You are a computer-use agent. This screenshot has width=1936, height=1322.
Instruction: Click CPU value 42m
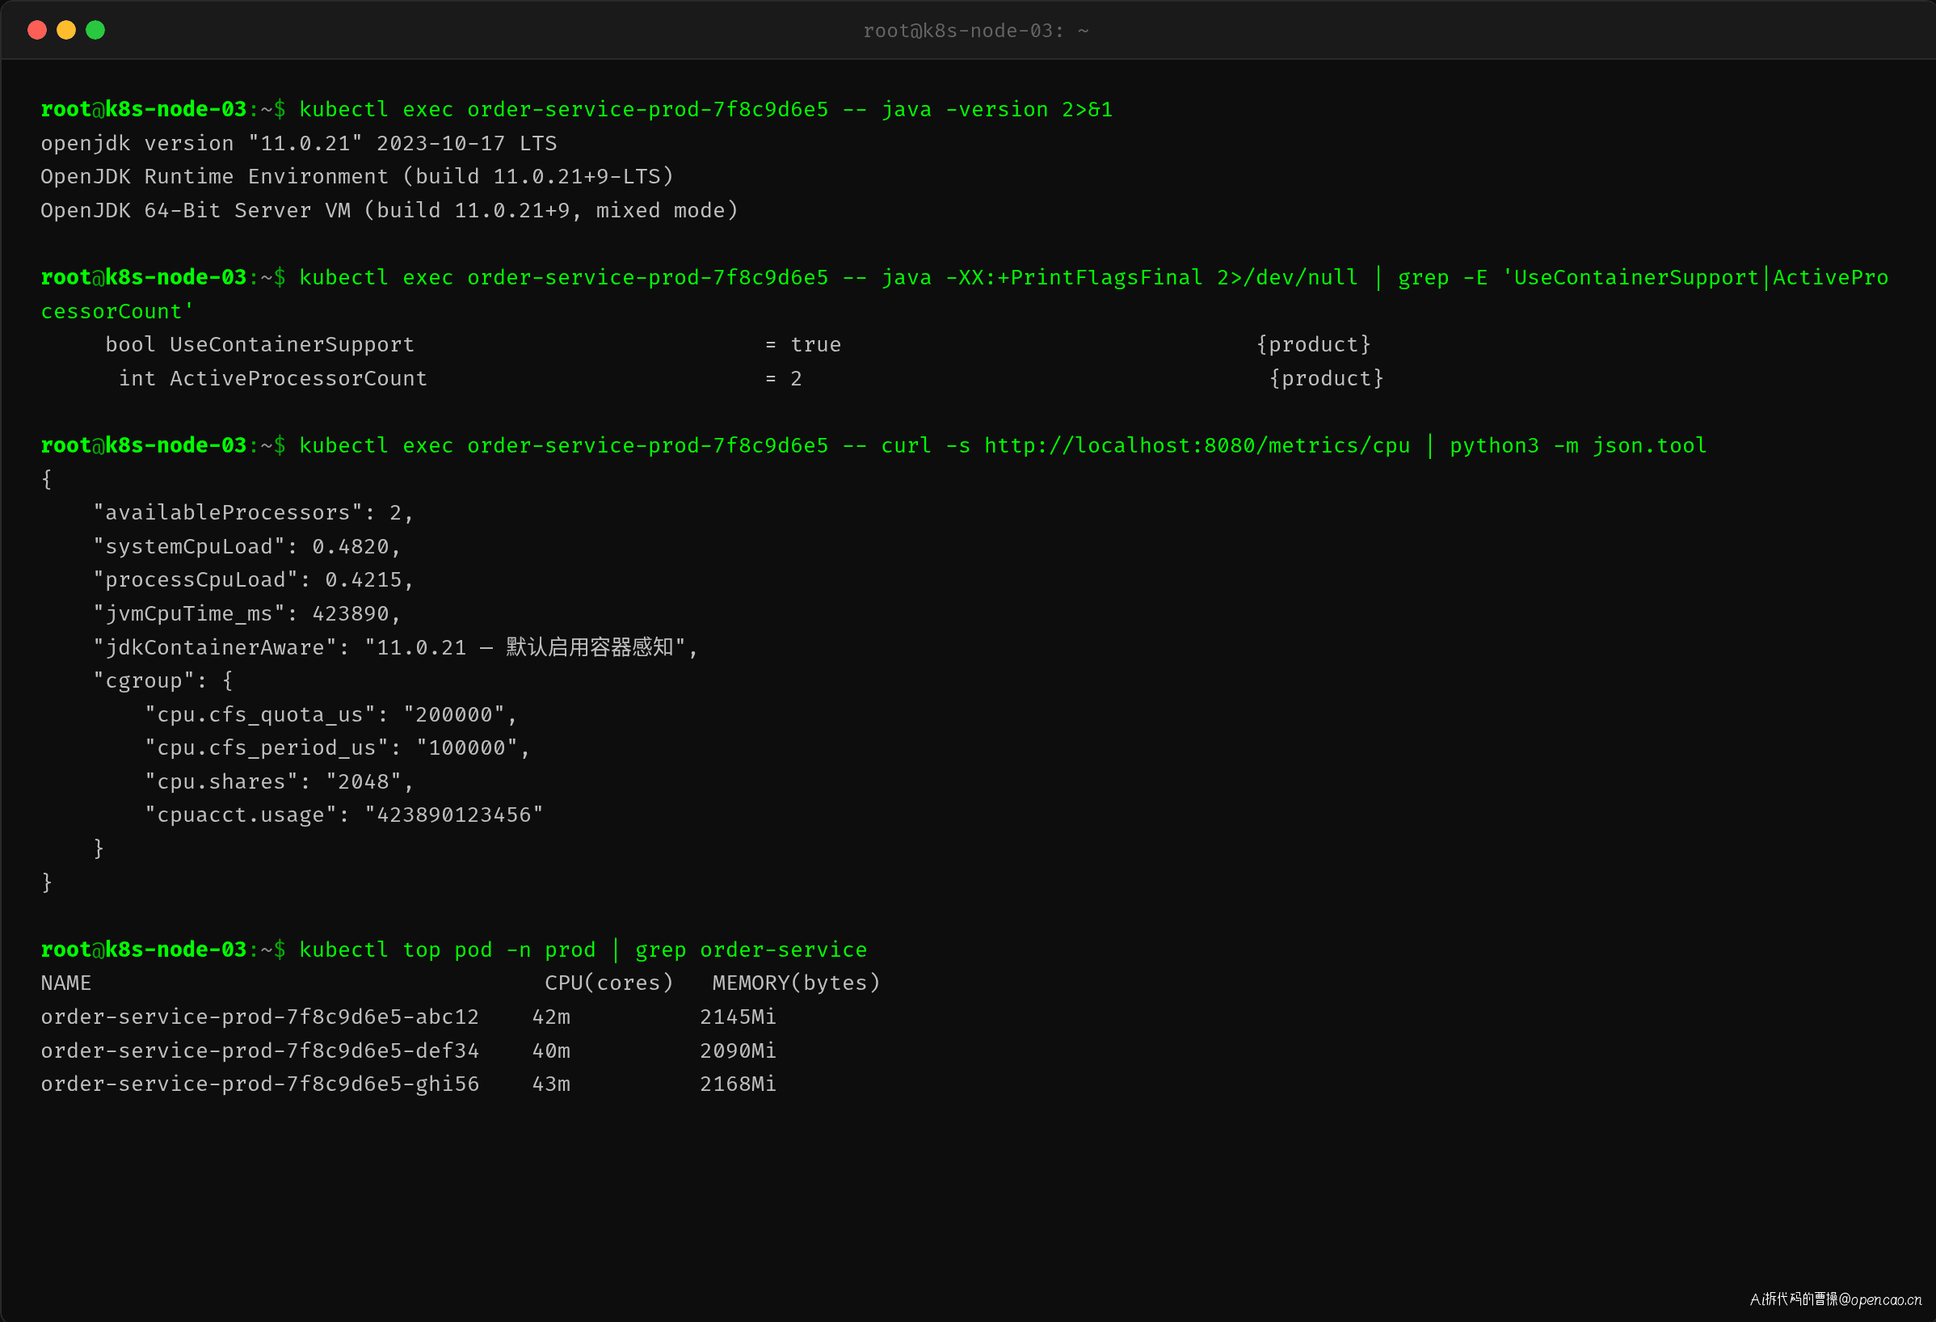(x=552, y=1017)
